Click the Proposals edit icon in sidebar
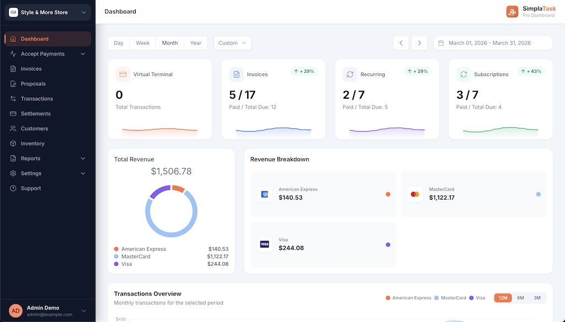Screen dimensions: 565x322 point(13,84)
